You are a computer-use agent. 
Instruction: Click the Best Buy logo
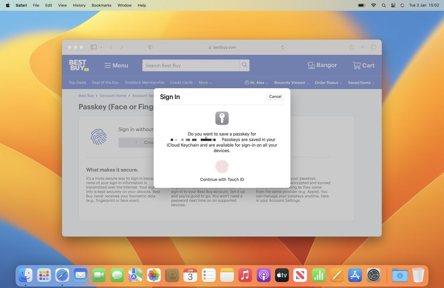tap(78, 65)
